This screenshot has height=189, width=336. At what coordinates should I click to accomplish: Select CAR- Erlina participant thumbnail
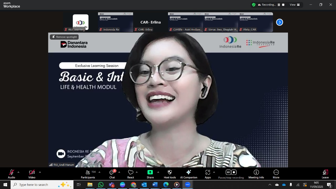pyautogui.click(x=150, y=22)
